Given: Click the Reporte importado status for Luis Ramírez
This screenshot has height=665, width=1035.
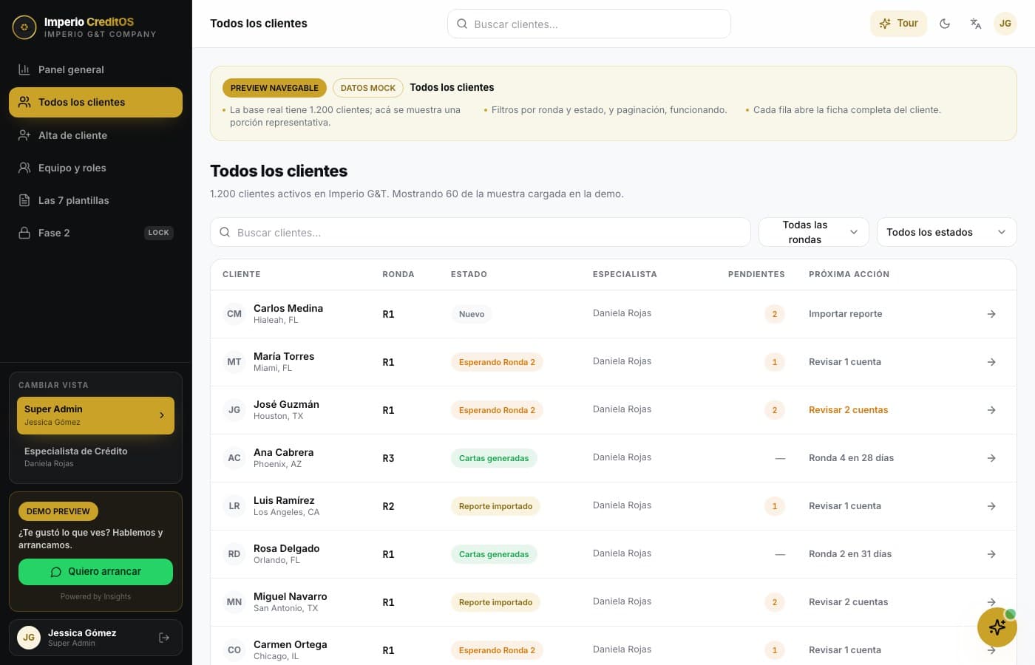Looking at the screenshot, I should pos(495,506).
